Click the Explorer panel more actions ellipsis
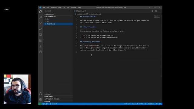The height and width of the screenshot is (109, 194). pyautogui.click(x=70, y=11)
